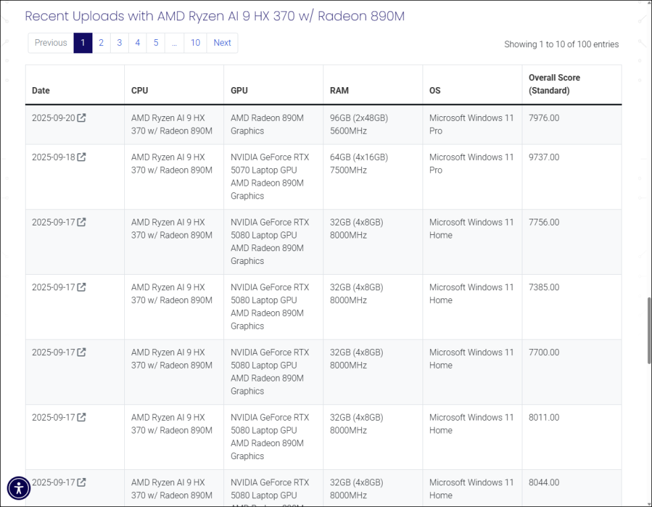Click the vertical page scrollbar thumb
Viewport: 652px width, 507px height.
point(647,331)
